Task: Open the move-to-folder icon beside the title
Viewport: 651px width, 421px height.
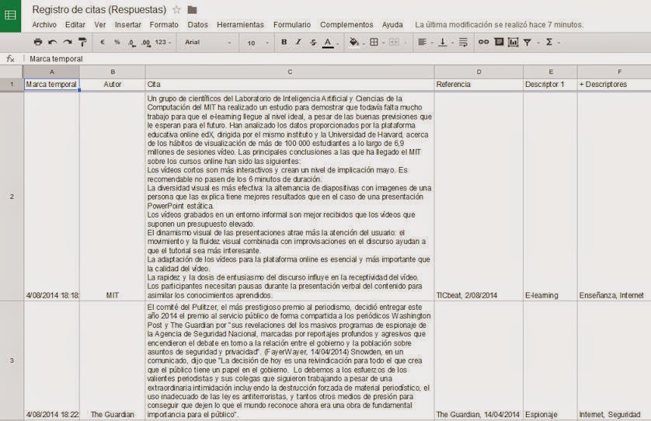Action: 192,9
